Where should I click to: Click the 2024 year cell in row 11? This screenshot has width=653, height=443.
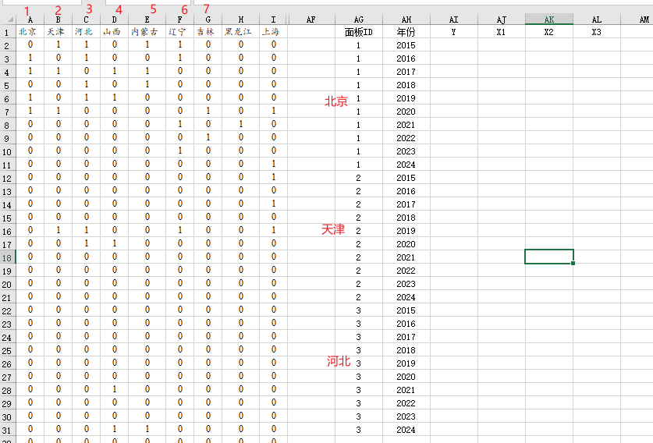pos(406,165)
